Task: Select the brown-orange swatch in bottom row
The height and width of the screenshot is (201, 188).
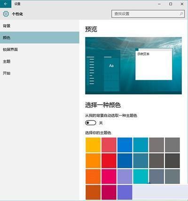Action: click(93, 192)
